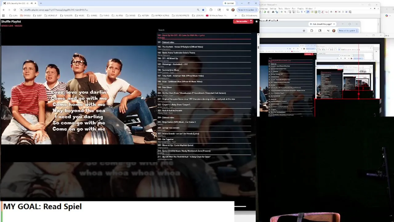Click bookmark star in the second Chrome window

[x=304, y=31]
